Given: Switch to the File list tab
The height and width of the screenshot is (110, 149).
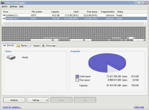Looking at the screenshot, I should pos(22,46).
